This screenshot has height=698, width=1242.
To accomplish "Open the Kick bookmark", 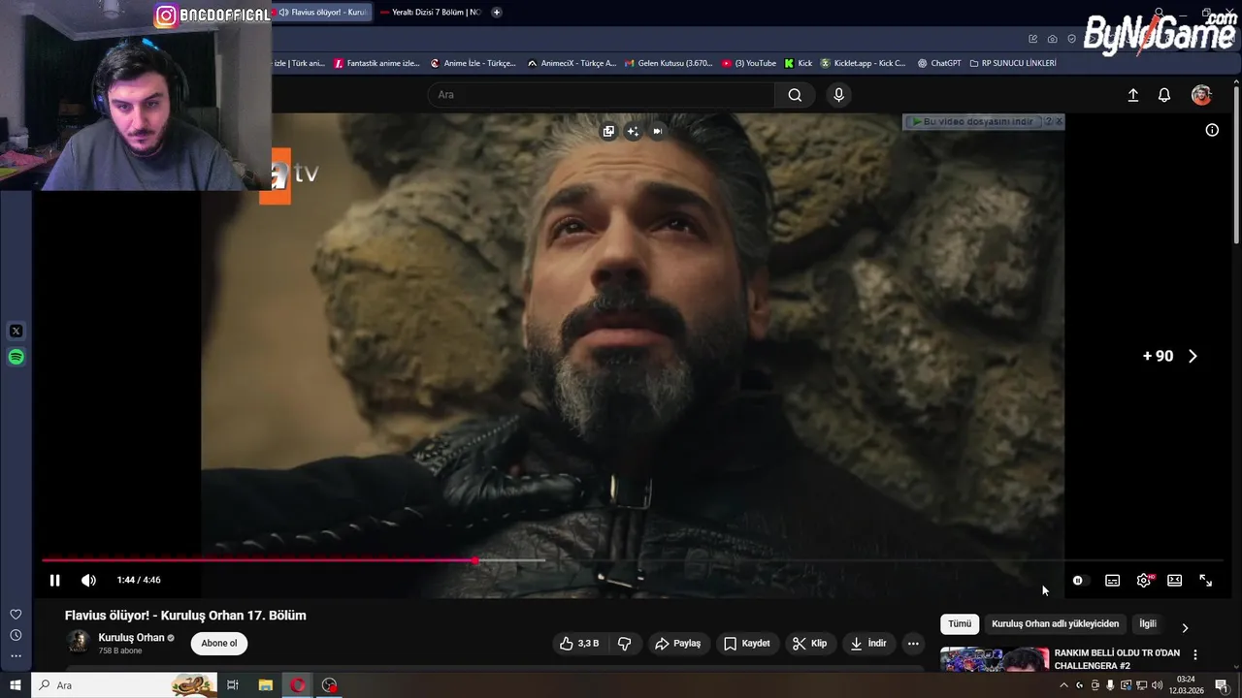I will tap(798, 63).
